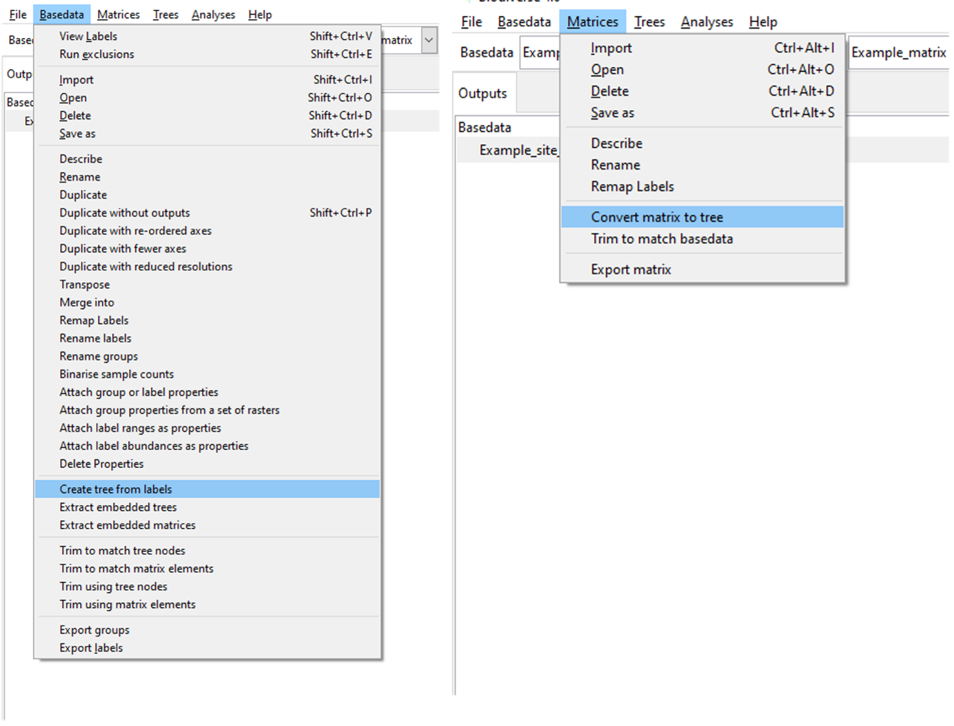The height and width of the screenshot is (726, 954).
Task: Select 'Trim to match basedata' entry
Action: tap(662, 239)
